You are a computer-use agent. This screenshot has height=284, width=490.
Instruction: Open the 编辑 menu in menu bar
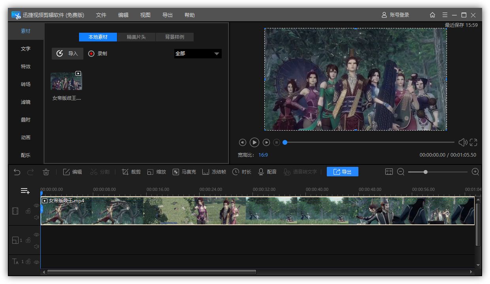pos(123,15)
